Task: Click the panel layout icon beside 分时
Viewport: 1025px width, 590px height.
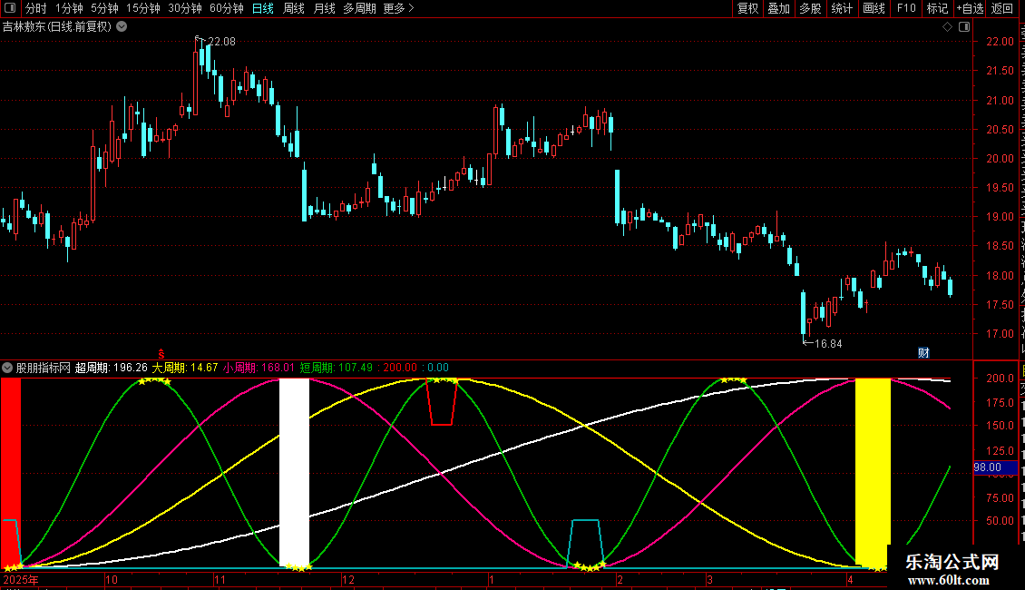Action: (x=10, y=8)
